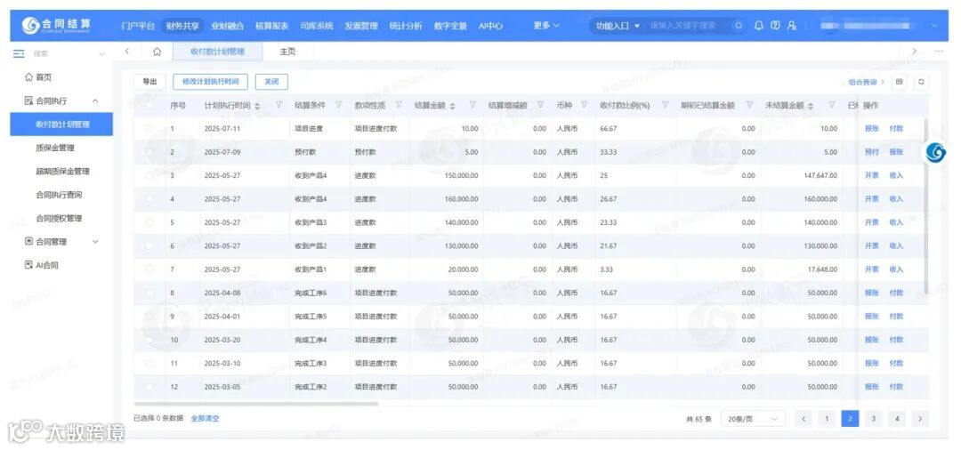Open 质保金管理 in the sidebar
This screenshot has height=450, width=961.
tap(61, 148)
